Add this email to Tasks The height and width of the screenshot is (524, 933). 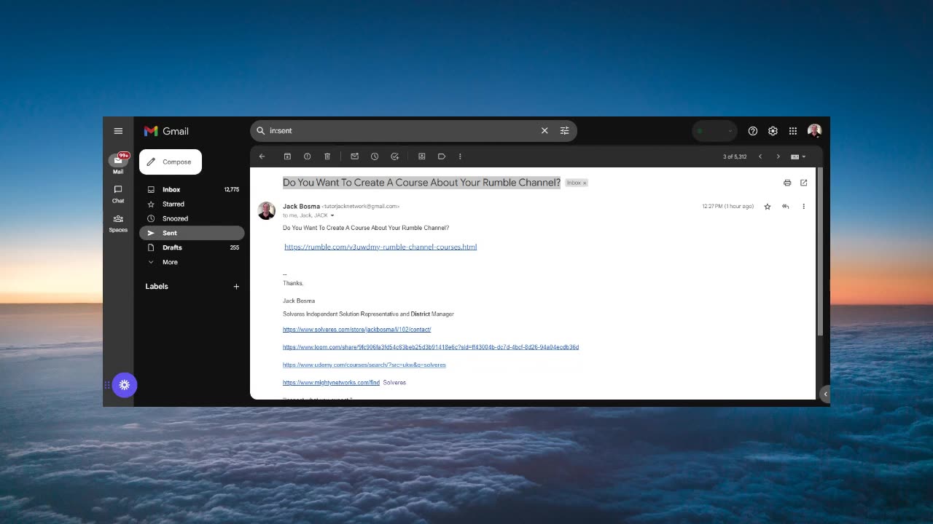394,156
